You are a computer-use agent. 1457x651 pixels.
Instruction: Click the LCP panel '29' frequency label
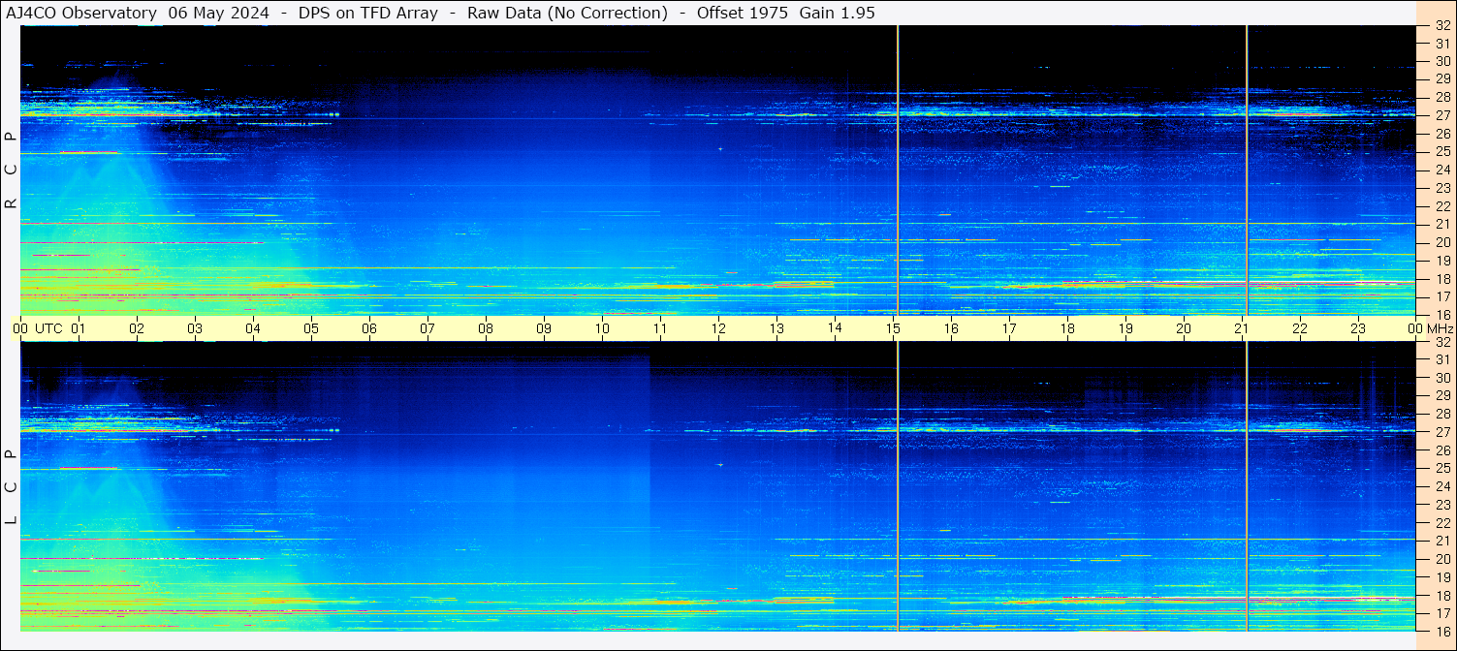click(x=1441, y=395)
